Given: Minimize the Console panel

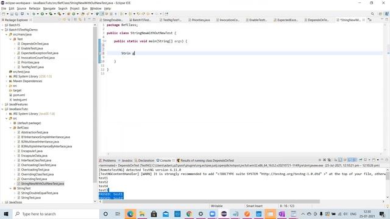Looking at the screenshot, I should (382, 159).
